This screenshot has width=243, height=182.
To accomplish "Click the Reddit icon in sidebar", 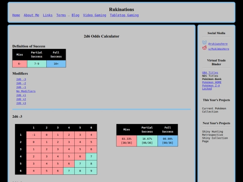I will (204, 48).
